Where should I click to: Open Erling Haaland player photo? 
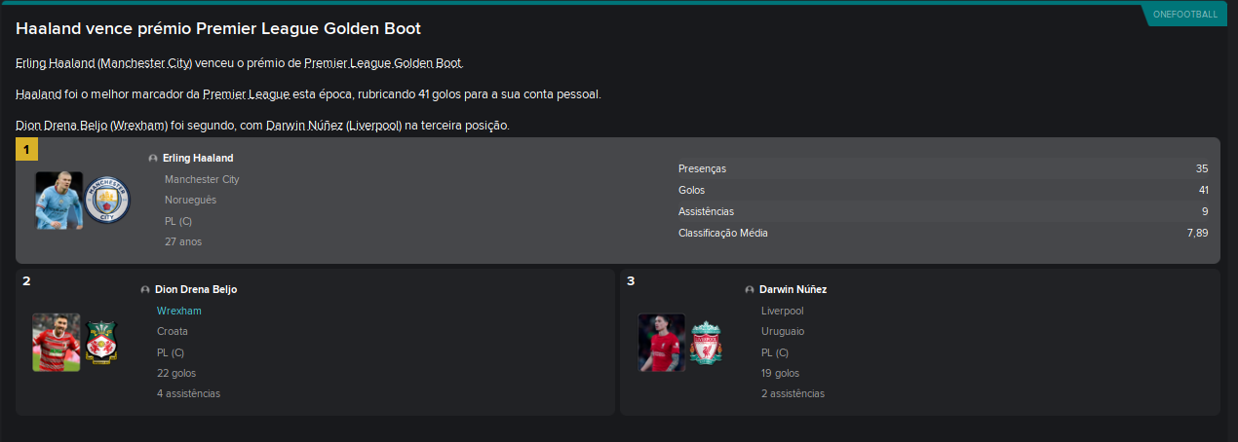(x=59, y=201)
